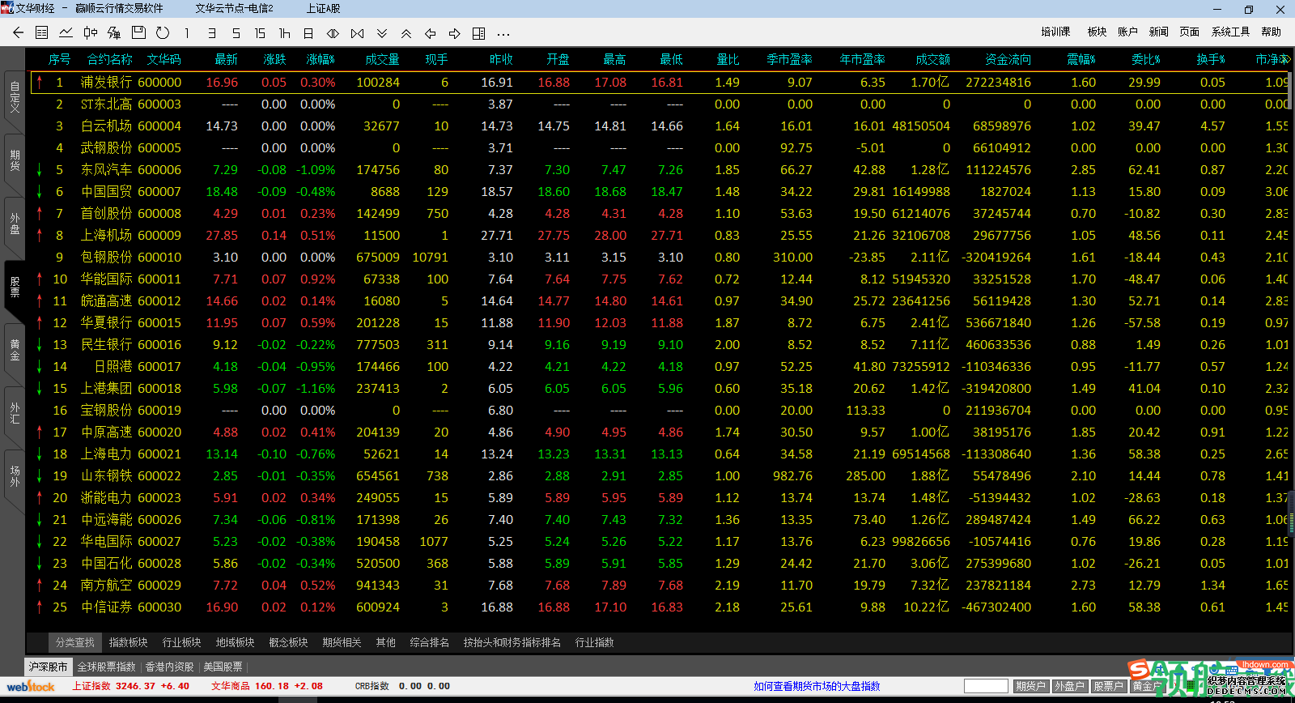Sort by the 资金流向 column header
Image resolution: width=1295 pixels, height=703 pixels.
click(x=1008, y=59)
